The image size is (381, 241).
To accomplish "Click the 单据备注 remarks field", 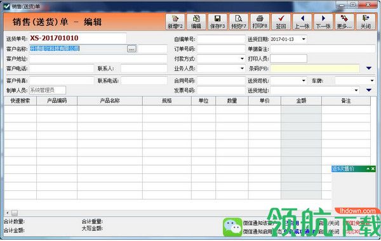I will (x=323, y=49).
